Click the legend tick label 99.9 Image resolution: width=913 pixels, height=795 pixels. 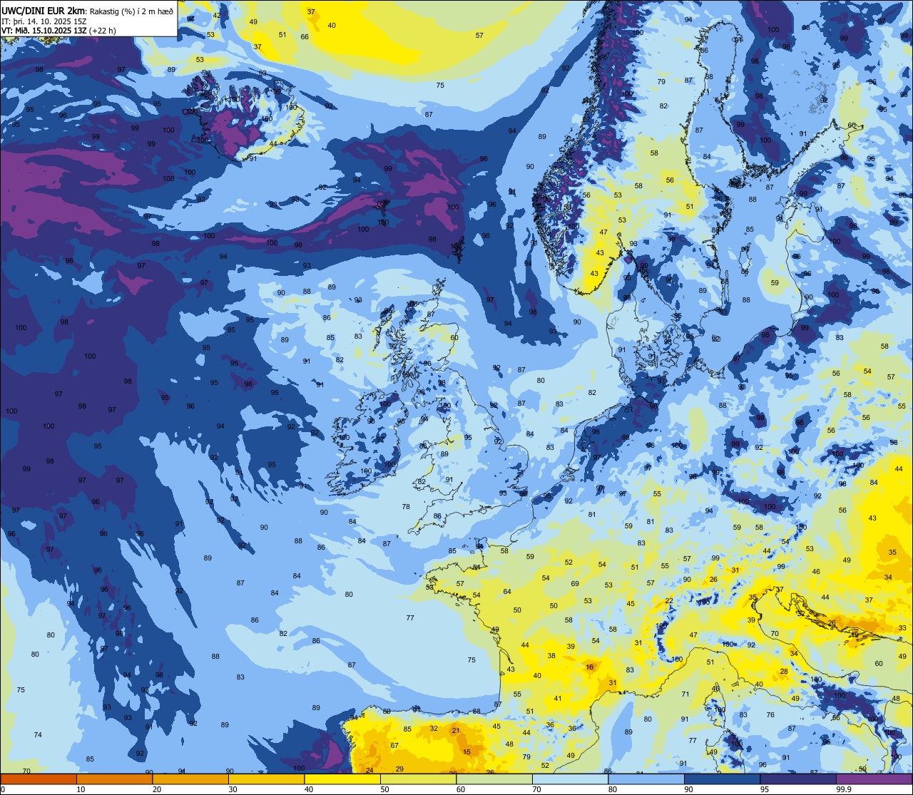(844, 789)
